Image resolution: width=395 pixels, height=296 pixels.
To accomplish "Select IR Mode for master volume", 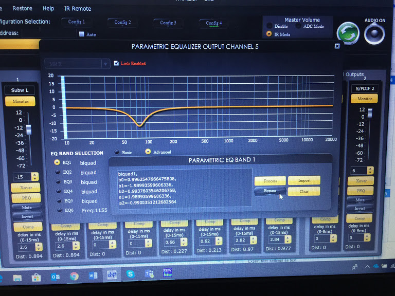I will [x=269, y=34].
